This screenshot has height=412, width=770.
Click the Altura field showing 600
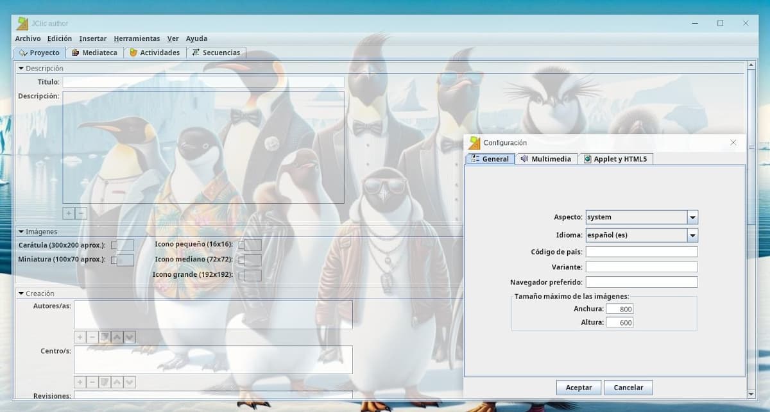coord(619,322)
